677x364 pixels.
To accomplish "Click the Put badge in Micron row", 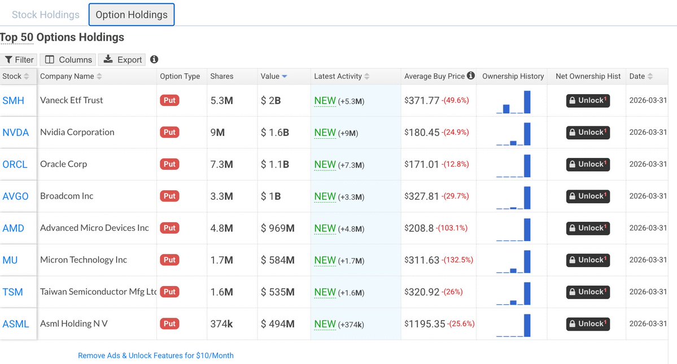I will pos(170,260).
